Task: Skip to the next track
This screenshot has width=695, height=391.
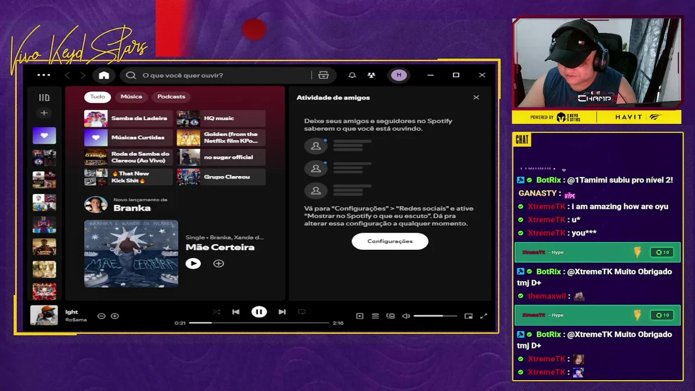Action: coord(282,312)
